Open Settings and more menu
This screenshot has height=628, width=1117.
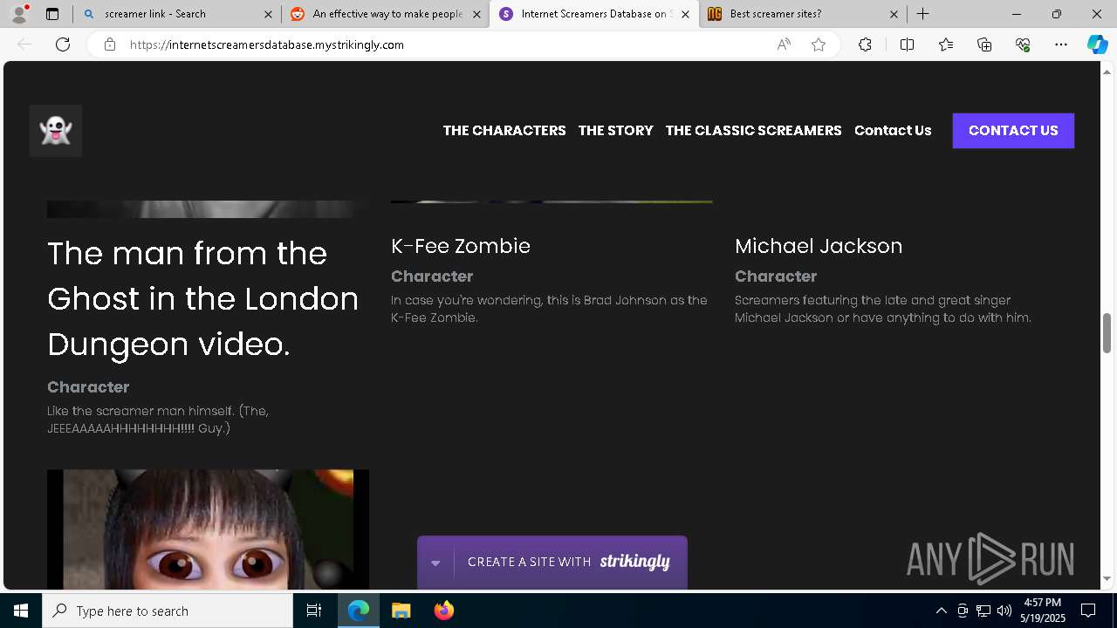[1061, 44]
